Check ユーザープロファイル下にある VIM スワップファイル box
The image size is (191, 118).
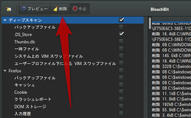(x=121, y=63)
